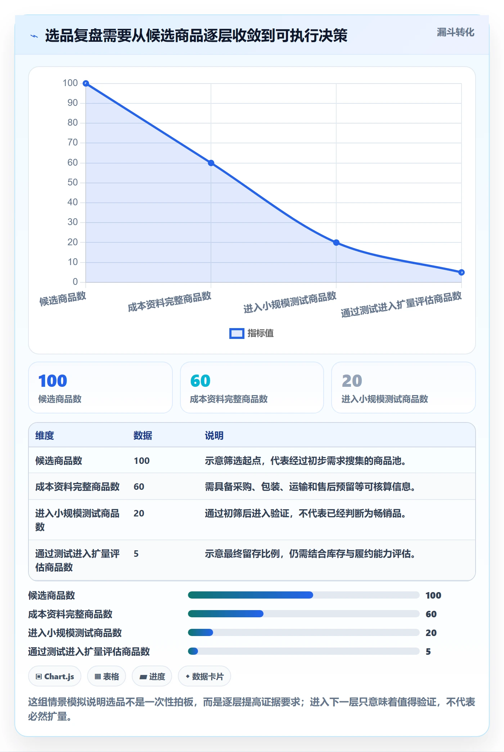
Task: Select the chart data point at value 100
Action: [86, 84]
